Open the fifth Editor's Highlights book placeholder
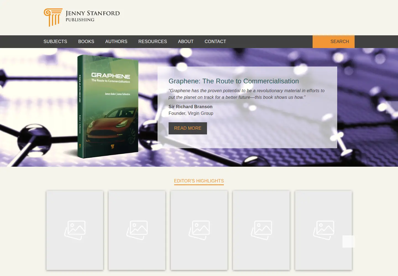The height and width of the screenshot is (276, 398). point(323,230)
